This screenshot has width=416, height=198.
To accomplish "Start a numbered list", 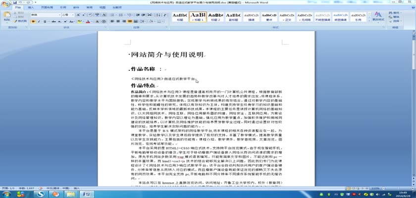I will (x=121, y=15).
